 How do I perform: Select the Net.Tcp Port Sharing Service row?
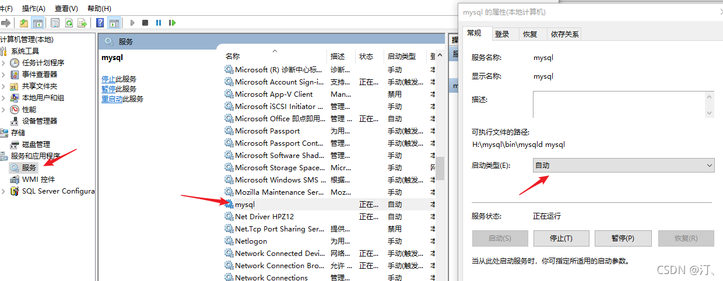pos(331,229)
